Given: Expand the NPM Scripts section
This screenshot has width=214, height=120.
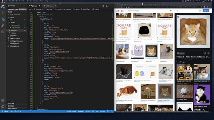Looking at the screenshot, I should pos(13,109).
